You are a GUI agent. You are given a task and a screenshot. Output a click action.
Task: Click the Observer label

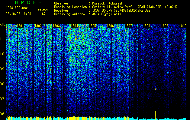tap(61, 3)
